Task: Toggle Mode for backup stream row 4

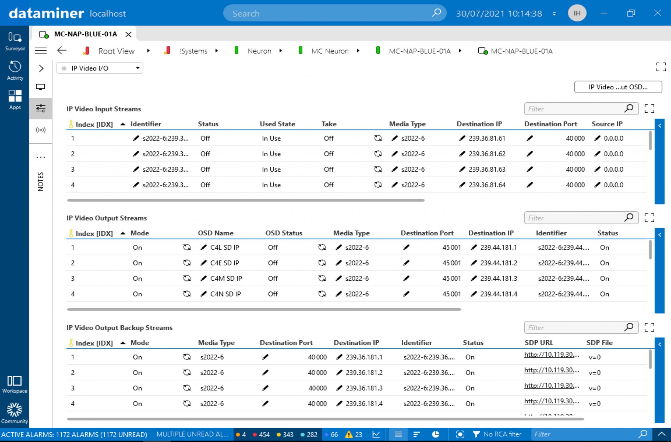Action: pyautogui.click(x=187, y=403)
